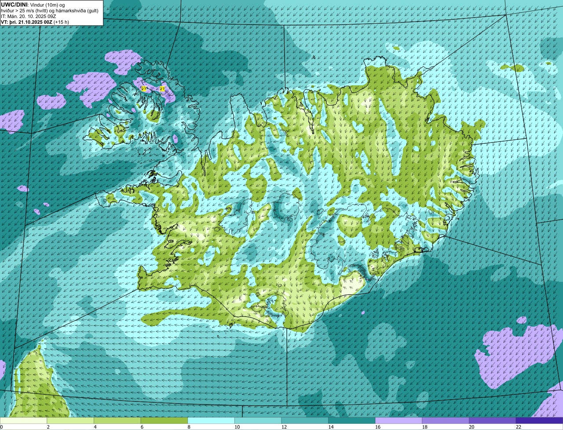Viewport: 563px width, 430px height.
Task: Click the western yellow "27" gust marker
Action: 144,89
